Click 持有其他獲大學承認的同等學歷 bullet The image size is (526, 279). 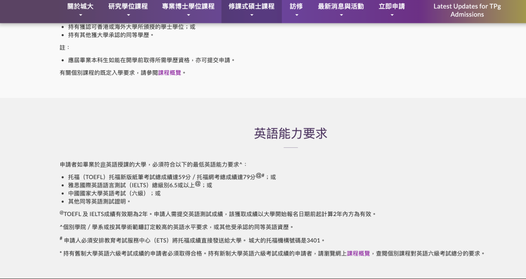pos(111,35)
